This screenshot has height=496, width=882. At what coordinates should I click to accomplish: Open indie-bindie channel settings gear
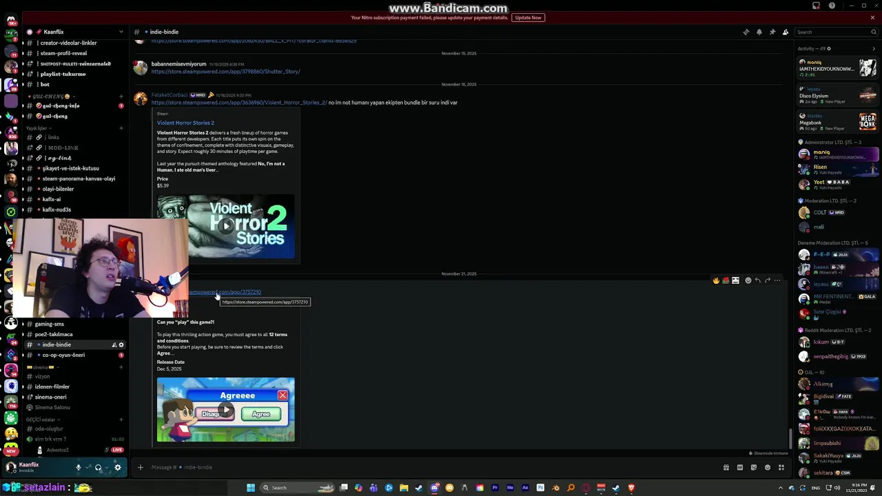(x=121, y=344)
